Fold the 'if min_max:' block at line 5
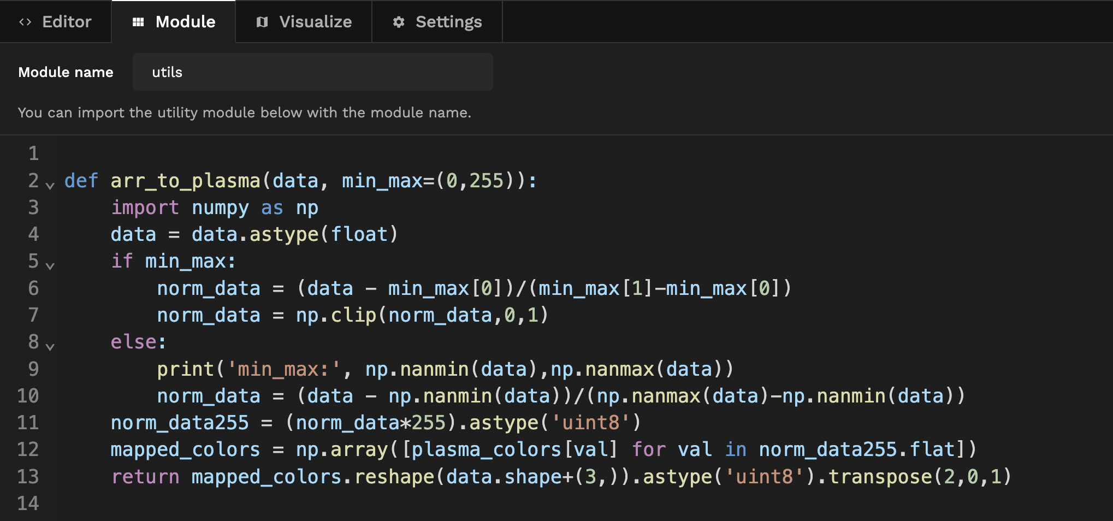Screen dimensions: 1113x521 (x=50, y=266)
